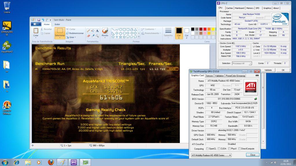296x166 pixels.
Task: Open Internet Explorer from taskbar
Action: [16, 162]
